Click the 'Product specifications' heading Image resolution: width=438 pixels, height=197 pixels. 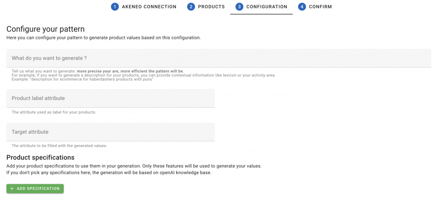pos(41,157)
